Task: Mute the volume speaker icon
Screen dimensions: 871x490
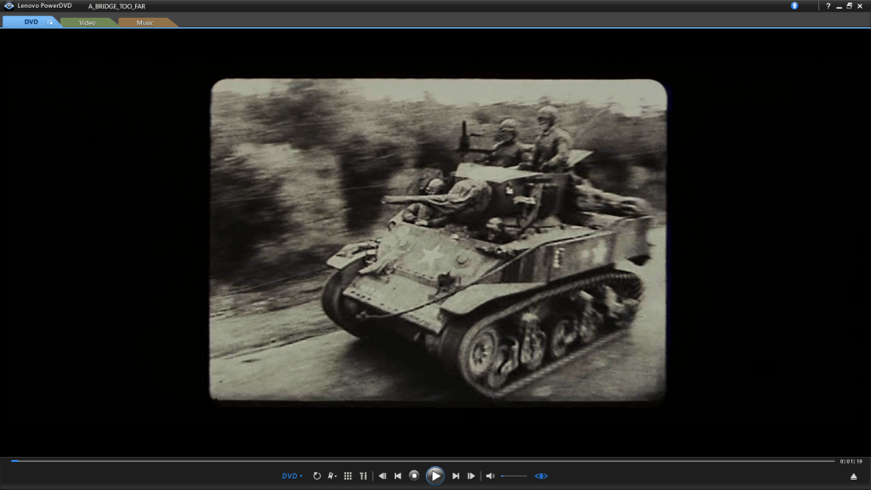Action: click(x=490, y=476)
